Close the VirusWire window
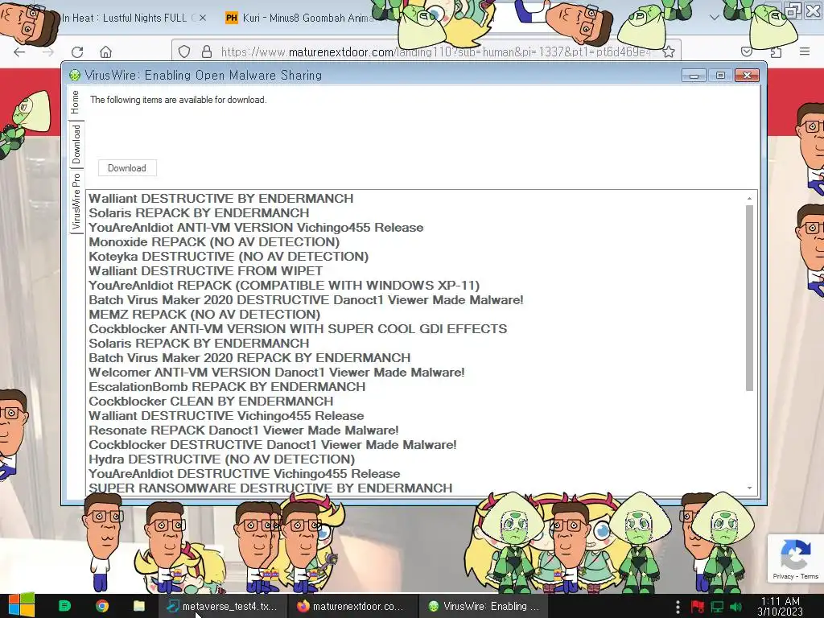Screen dimensions: 824x618 (747, 76)
